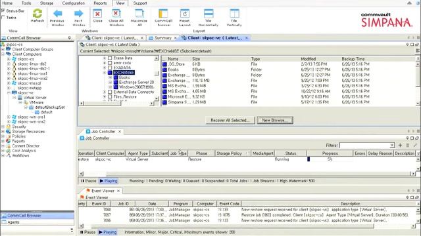
Task: Click Reports icon in tree
Action: point(9,141)
